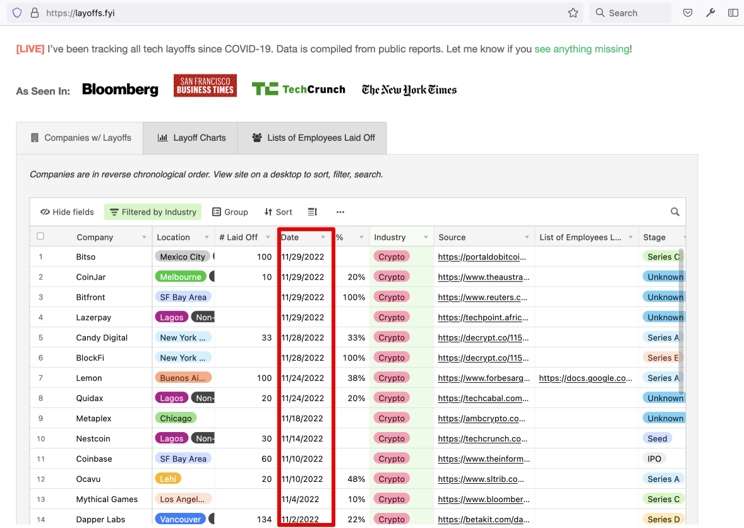Open the # Laid Off column dropdown
The image size is (744, 528).
tap(268, 237)
